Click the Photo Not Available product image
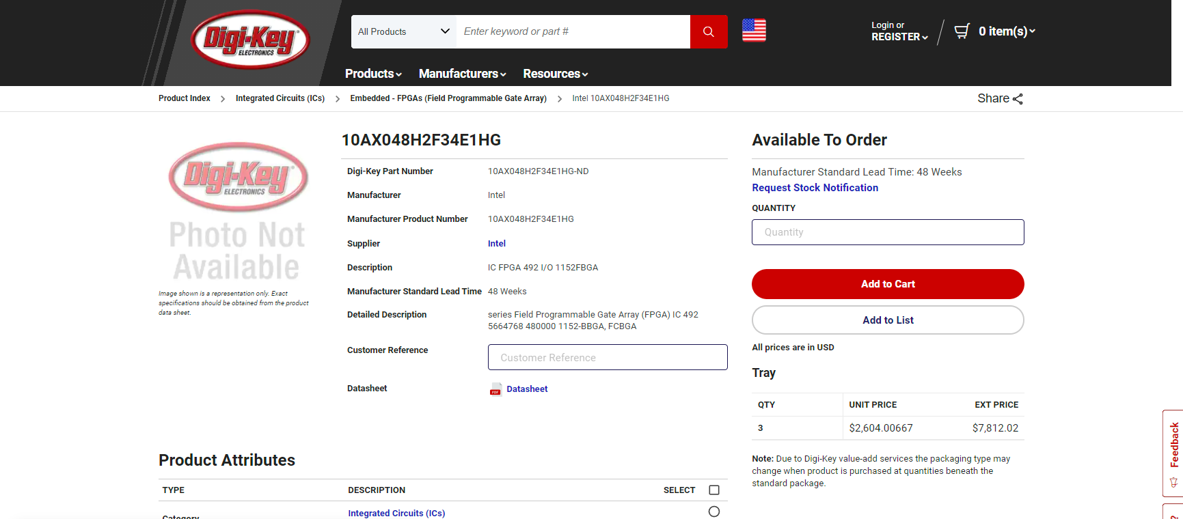Viewport: 1183px width, 519px height. coord(238,213)
